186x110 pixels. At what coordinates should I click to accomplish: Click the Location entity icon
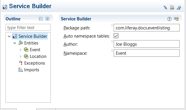pyautogui.click(x=26, y=56)
